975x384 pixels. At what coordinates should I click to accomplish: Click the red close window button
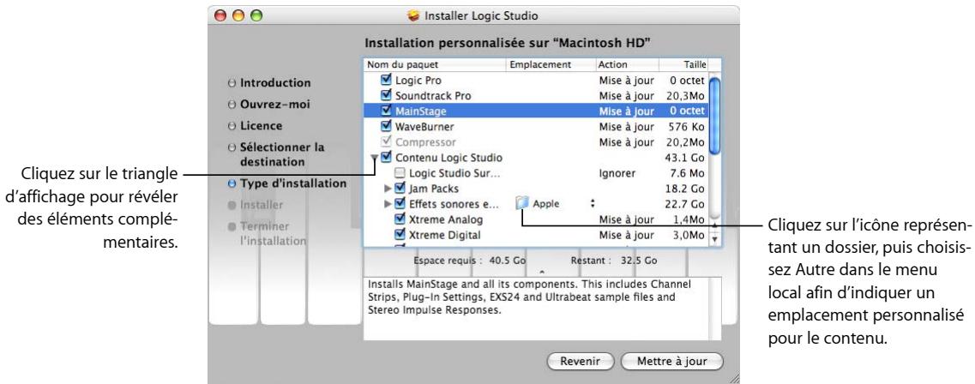221,16
